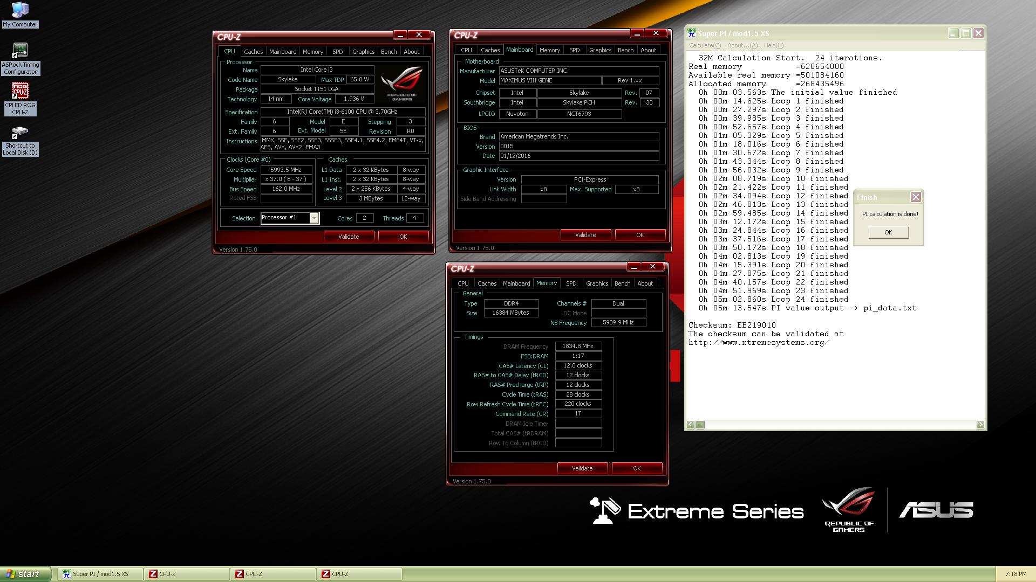Click the ROG logo in CPU-Z
Image resolution: width=1036 pixels, height=582 pixels.
(403, 84)
